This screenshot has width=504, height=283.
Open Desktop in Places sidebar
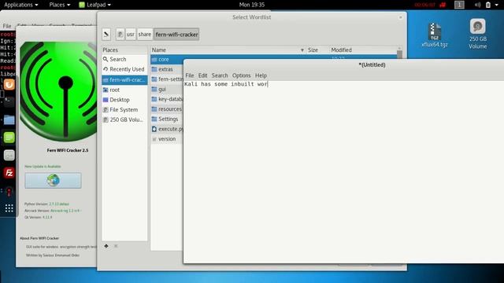pyautogui.click(x=124, y=100)
